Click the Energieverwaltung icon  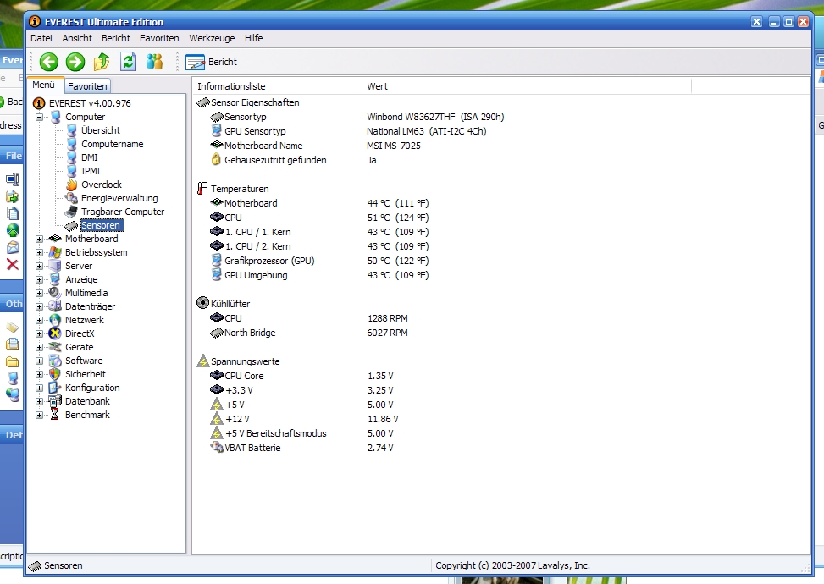pyautogui.click(x=71, y=199)
